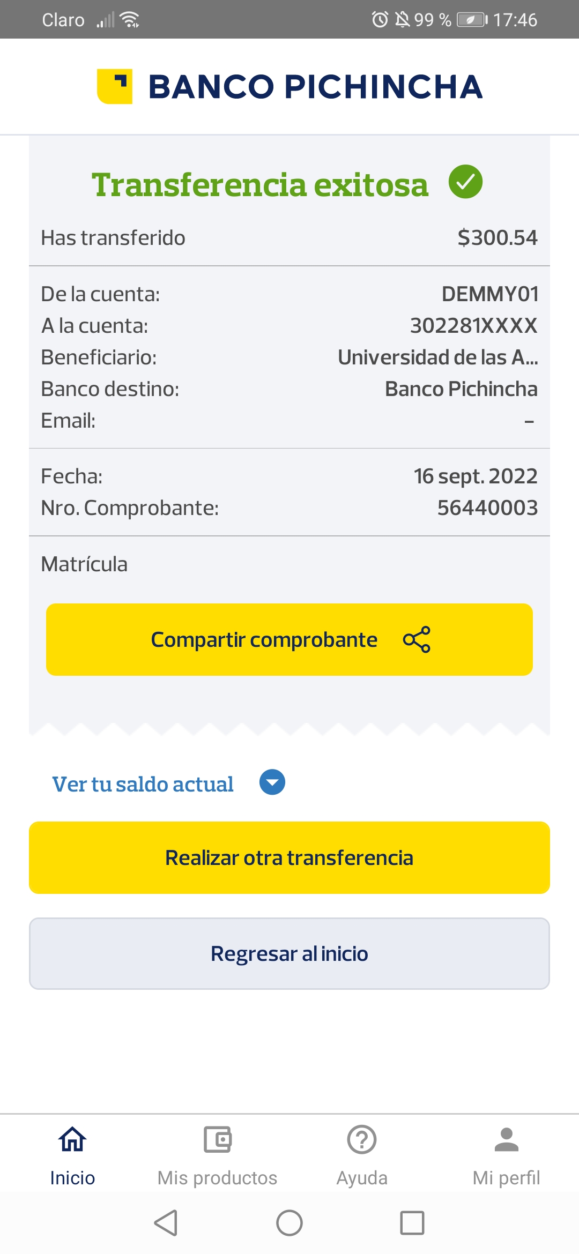
Task: Tap the green success checkmark icon
Action: pyautogui.click(x=465, y=182)
